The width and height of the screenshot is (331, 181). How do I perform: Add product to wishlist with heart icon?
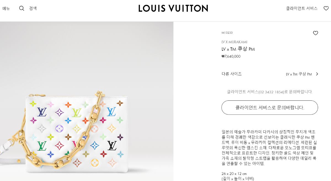point(316,33)
